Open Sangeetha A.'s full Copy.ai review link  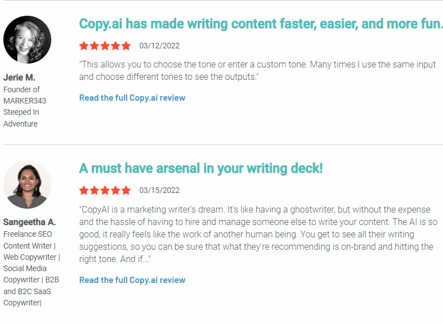(x=132, y=280)
